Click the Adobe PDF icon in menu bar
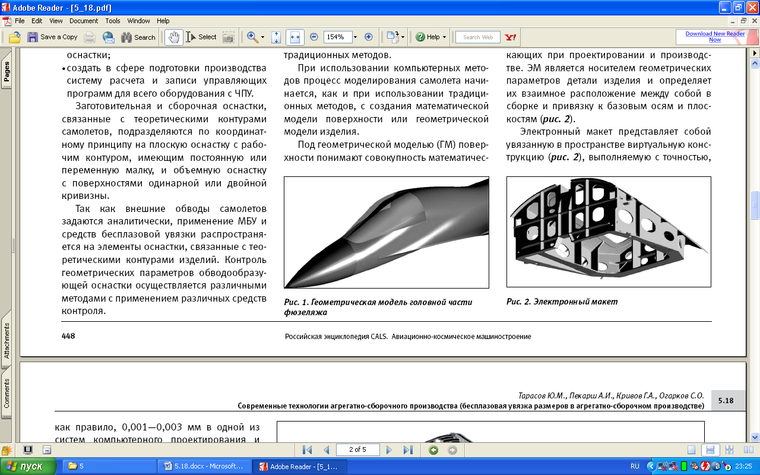 6,21
